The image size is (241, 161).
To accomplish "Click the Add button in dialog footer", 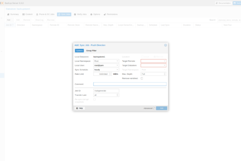I will pyautogui.click(x=161, y=108).
